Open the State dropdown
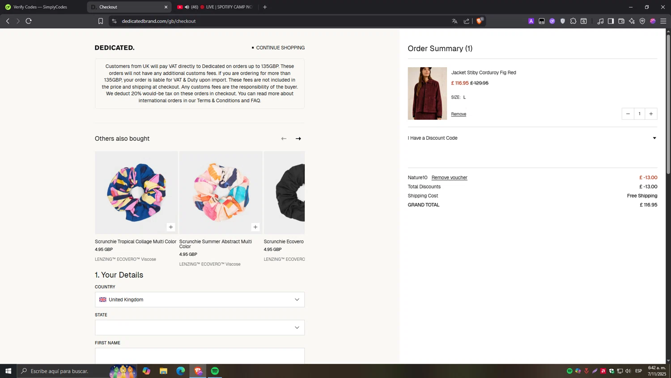 click(x=200, y=327)
